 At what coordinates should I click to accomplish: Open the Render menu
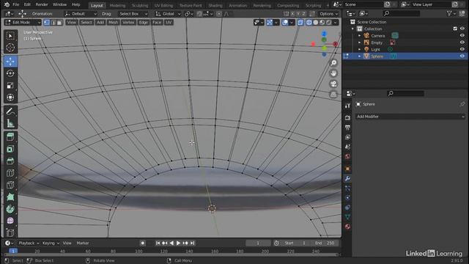coord(42,4)
